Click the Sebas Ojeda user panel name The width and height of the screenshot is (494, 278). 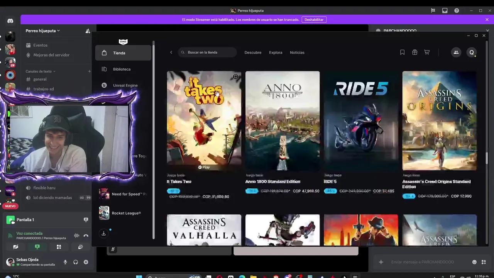(27, 259)
